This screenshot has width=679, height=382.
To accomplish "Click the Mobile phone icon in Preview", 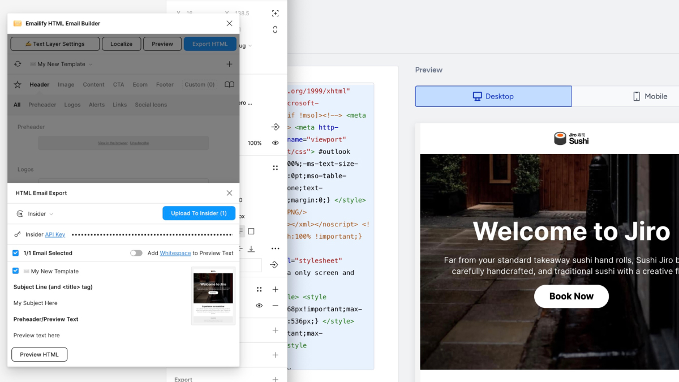I will 637,96.
